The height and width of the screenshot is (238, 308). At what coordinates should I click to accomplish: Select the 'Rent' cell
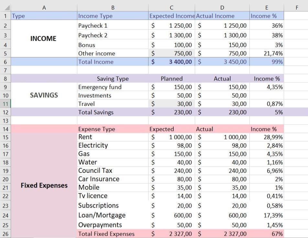(113, 137)
